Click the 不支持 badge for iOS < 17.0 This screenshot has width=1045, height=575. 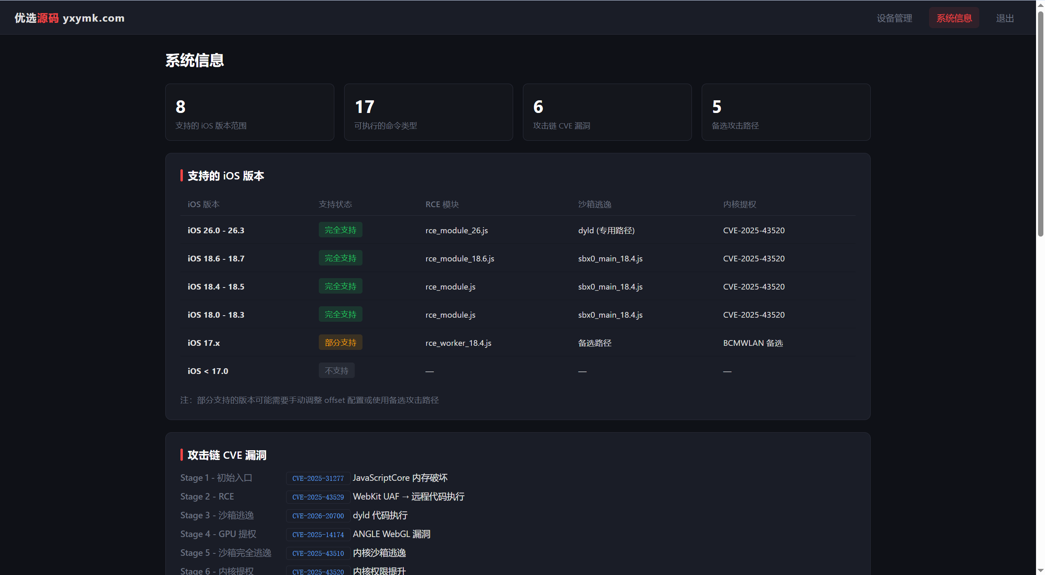pyautogui.click(x=336, y=371)
